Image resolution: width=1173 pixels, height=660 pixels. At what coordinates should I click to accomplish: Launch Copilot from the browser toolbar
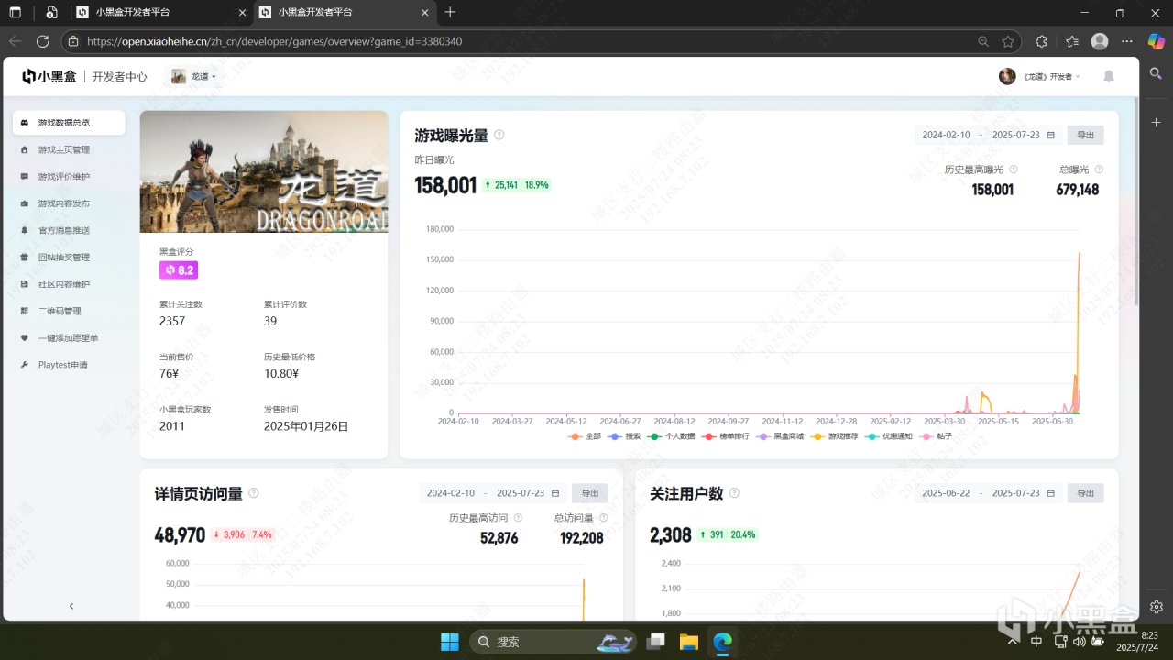click(x=1155, y=41)
